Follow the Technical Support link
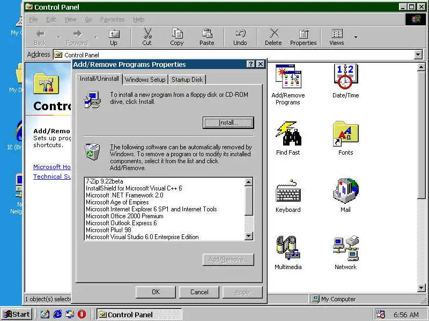This screenshot has height=321, width=429. 52,177
